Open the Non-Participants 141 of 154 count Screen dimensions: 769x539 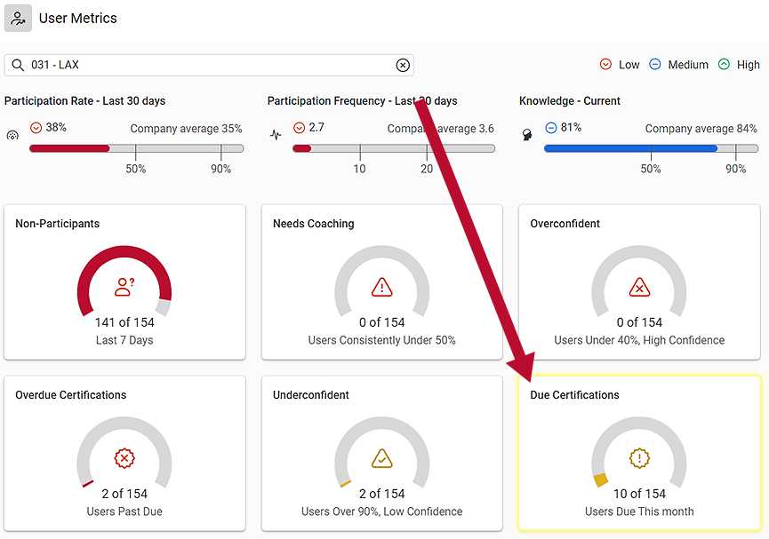124,322
